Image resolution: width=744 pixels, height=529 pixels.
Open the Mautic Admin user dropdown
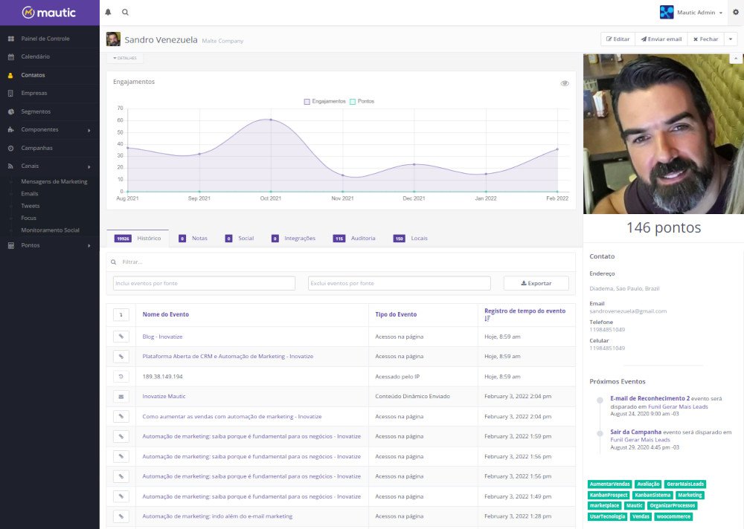[691, 13]
